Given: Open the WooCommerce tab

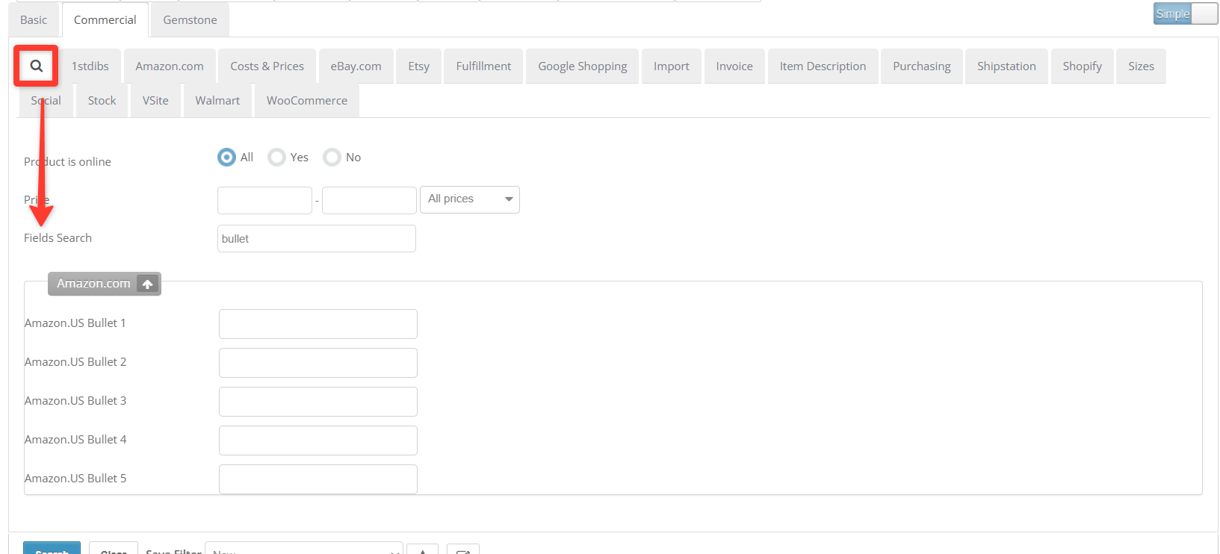Looking at the screenshot, I should point(307,101).
